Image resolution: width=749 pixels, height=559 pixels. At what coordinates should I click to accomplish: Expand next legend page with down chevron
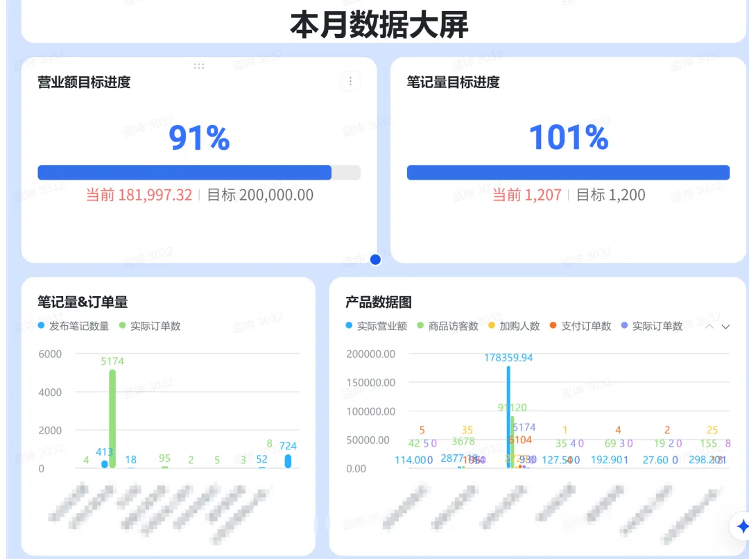[725, 327]
